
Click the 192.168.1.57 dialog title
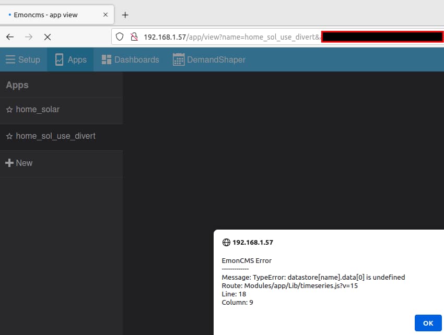pyautogui.click(x=253, y=243)
